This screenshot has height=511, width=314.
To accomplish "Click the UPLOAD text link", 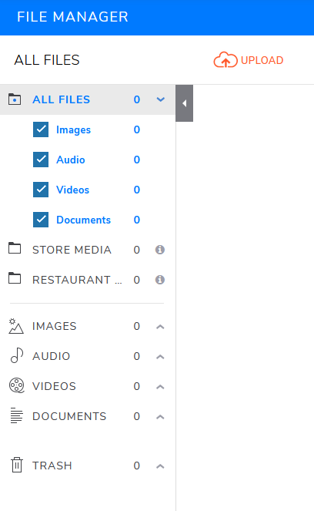I will [262, 60].
